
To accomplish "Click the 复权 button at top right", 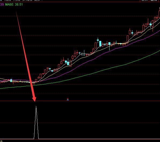I will tap(144, 1).
